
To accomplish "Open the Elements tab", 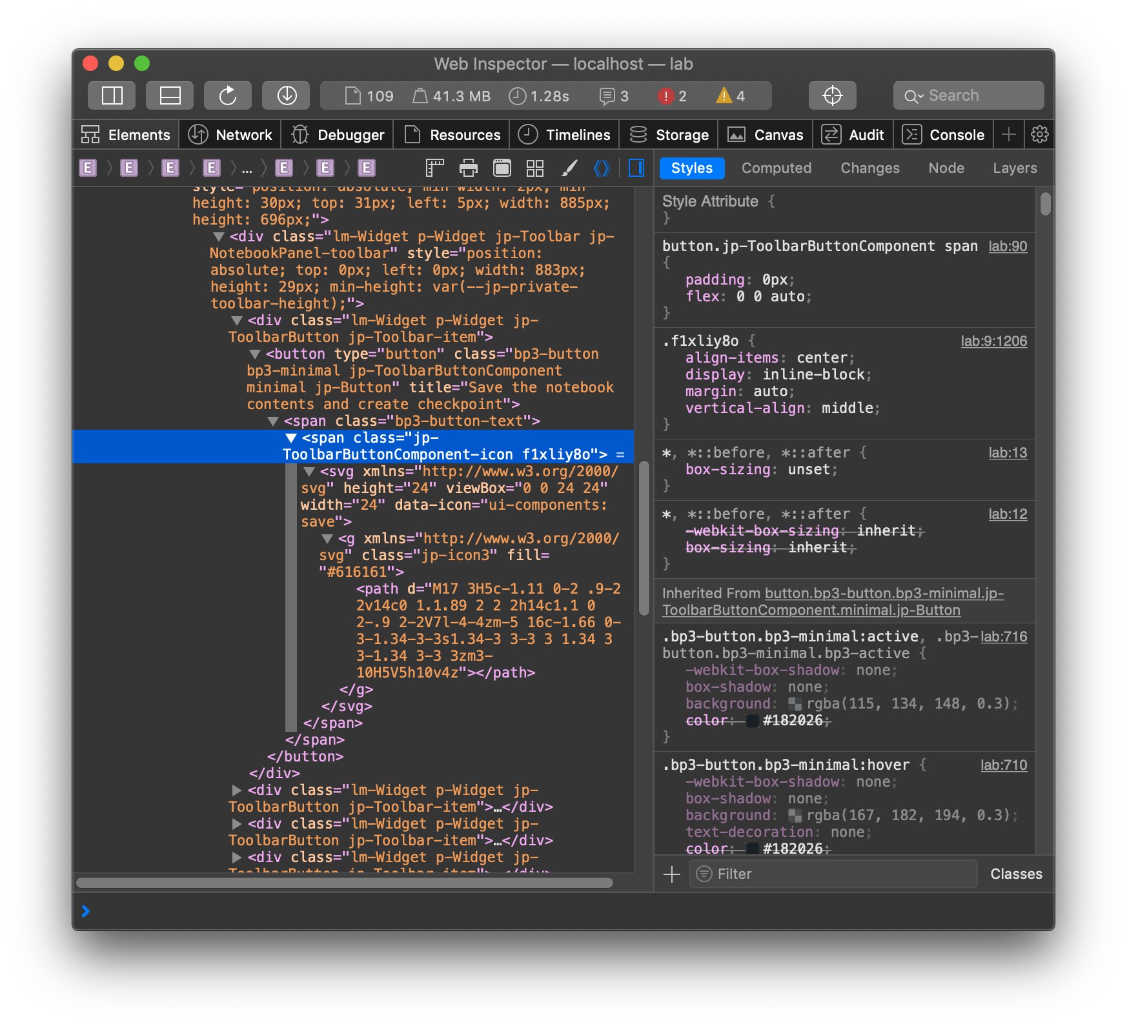I will pyautogui.click(x=126, y=135).
